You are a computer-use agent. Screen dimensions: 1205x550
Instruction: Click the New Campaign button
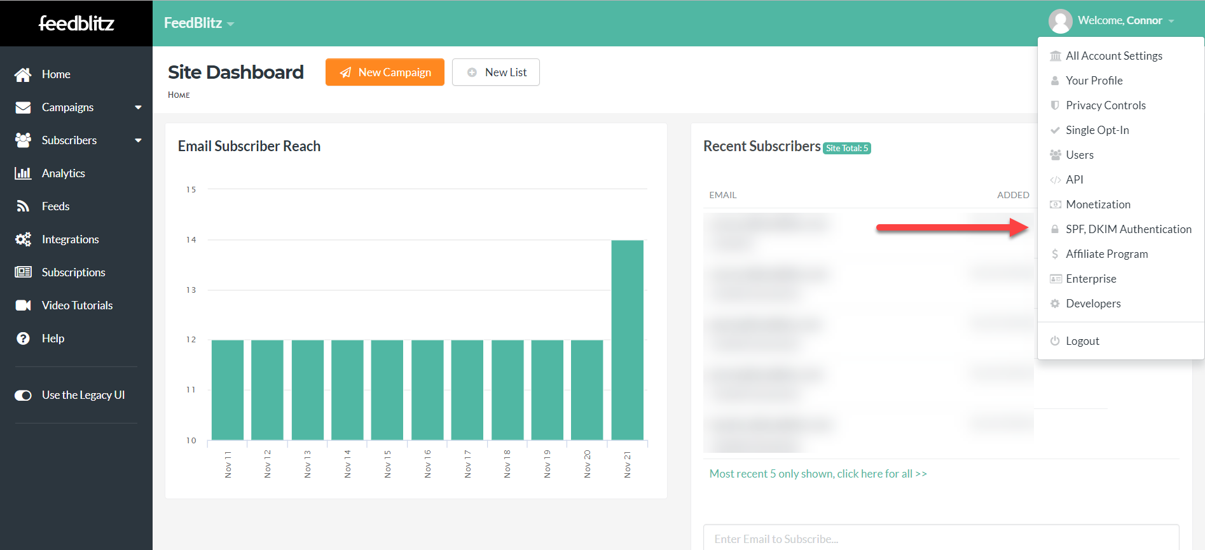click(385, 72)
